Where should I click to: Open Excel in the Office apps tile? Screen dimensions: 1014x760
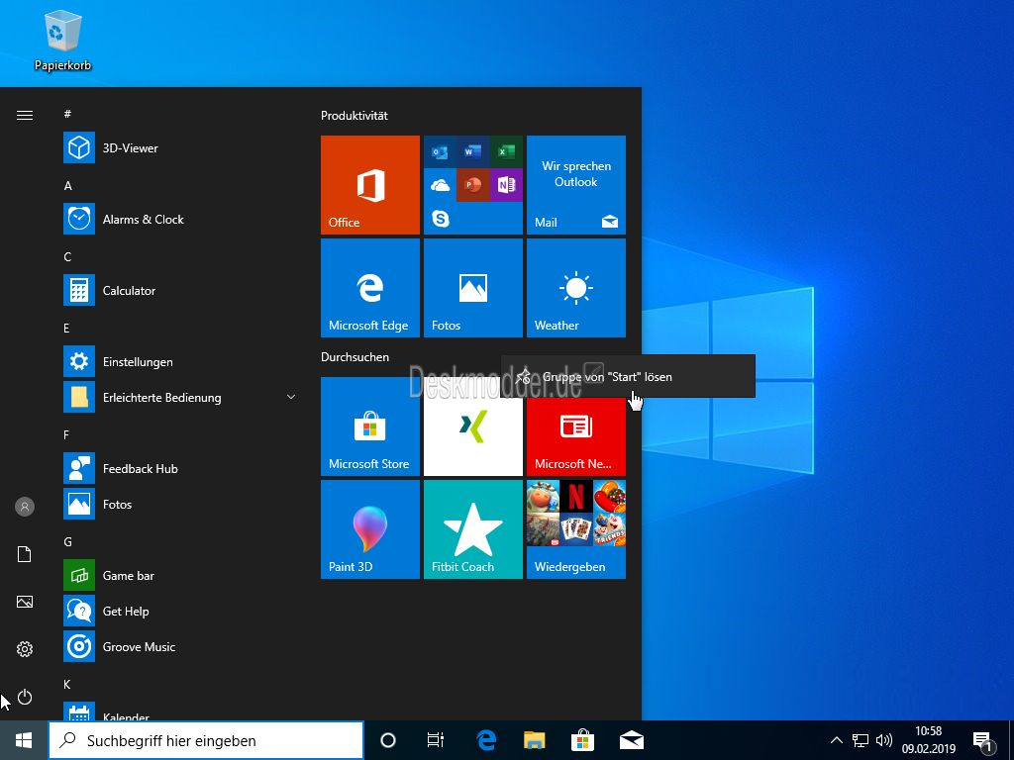click(506, 152)
